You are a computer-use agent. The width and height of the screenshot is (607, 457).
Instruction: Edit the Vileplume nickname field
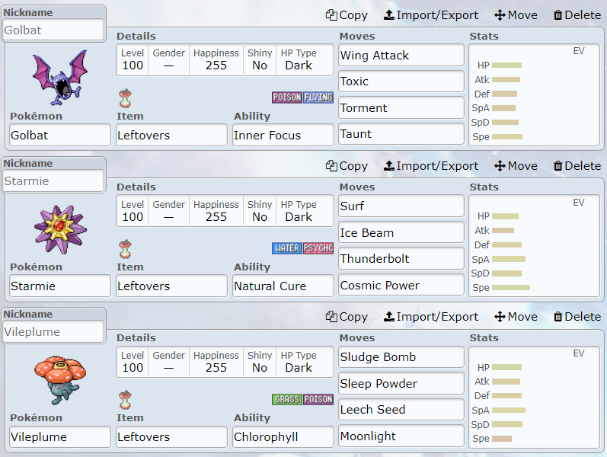click(53, 332)
